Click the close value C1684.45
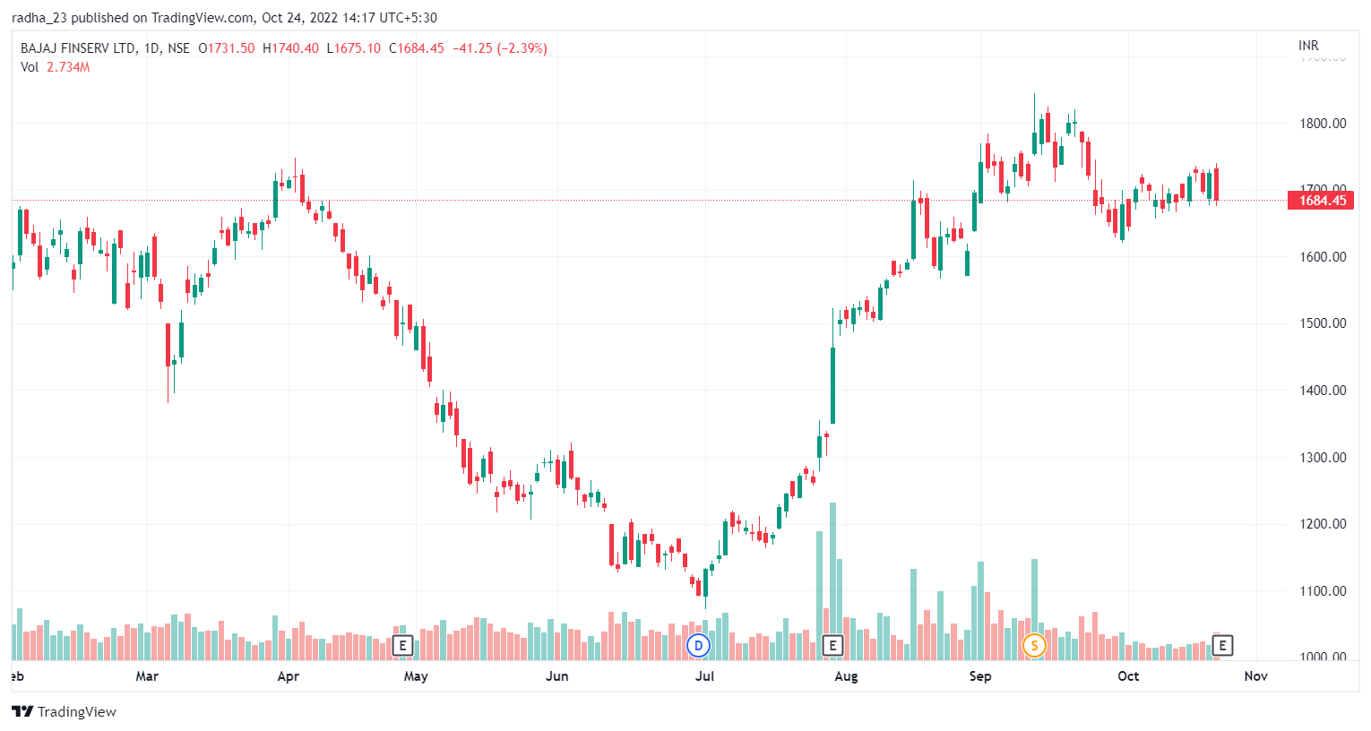The height and width of the screenshot is (731, 1371). (416, 48)
